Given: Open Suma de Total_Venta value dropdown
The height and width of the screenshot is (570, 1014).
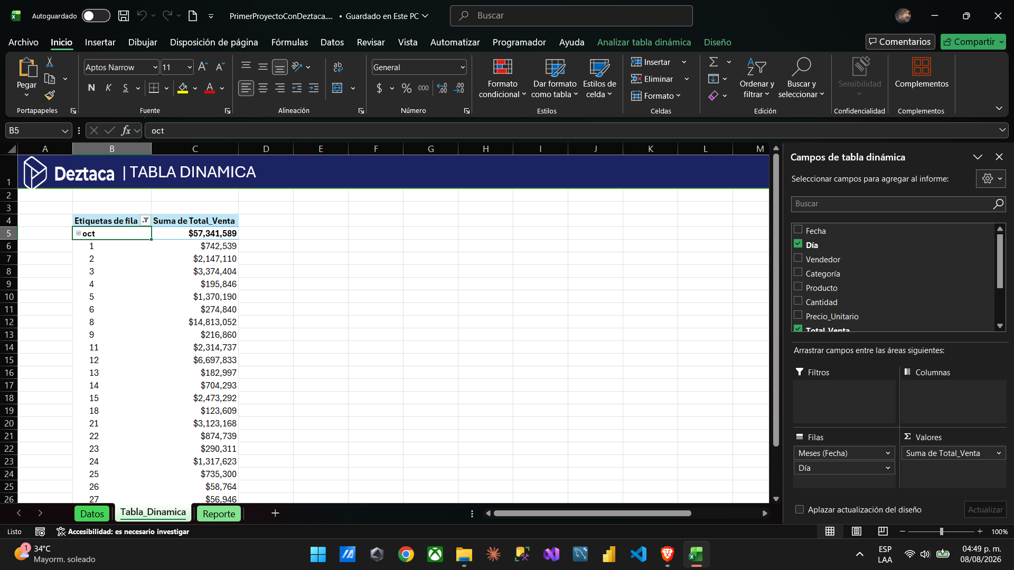Looking at the screenshot, I should pyautogui.click(x=999, y=453).
